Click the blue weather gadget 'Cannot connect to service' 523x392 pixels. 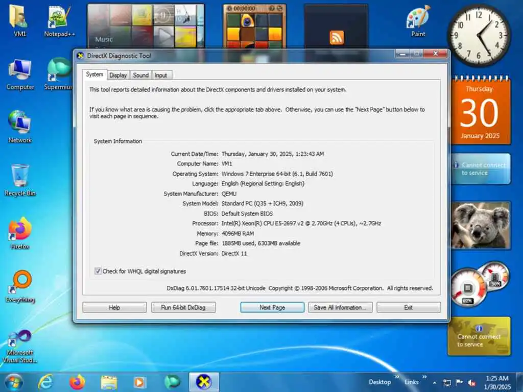point(481,168)
